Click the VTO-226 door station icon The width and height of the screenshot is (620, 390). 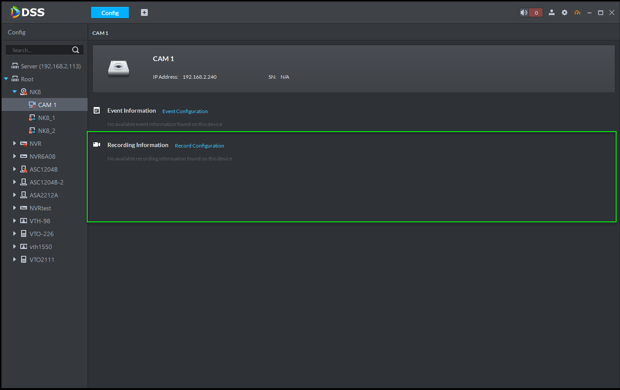coord(24,234)
